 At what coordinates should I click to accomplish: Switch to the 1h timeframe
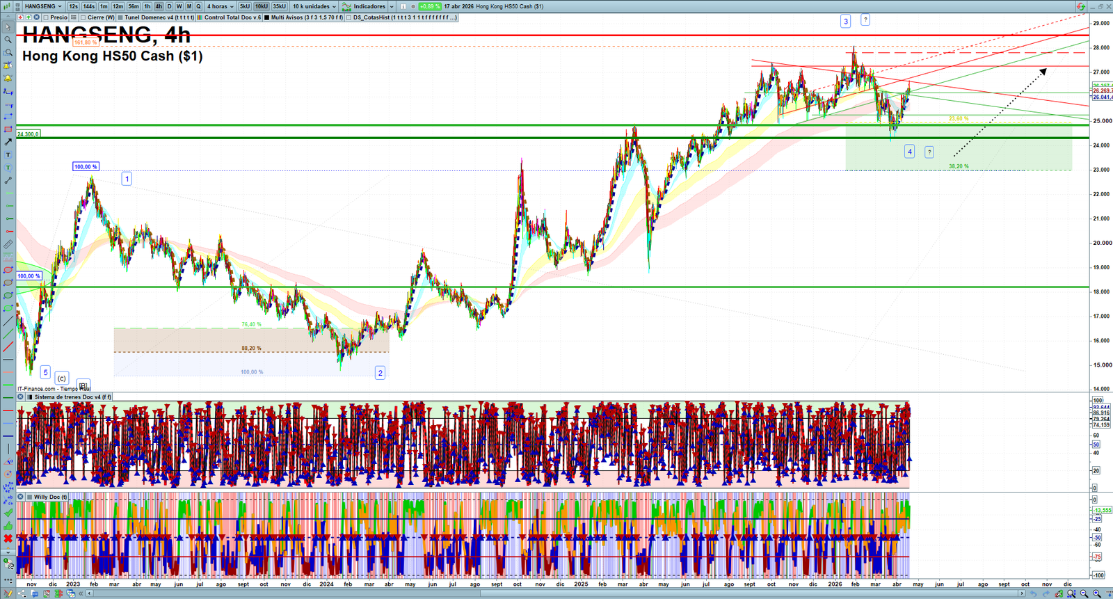[x=147, y=6]
